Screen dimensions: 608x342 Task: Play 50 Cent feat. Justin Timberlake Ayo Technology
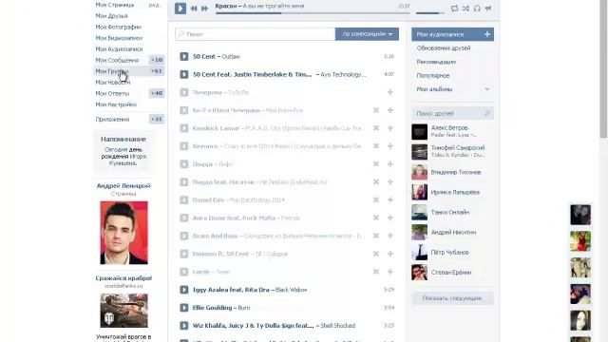click(184, 74)
